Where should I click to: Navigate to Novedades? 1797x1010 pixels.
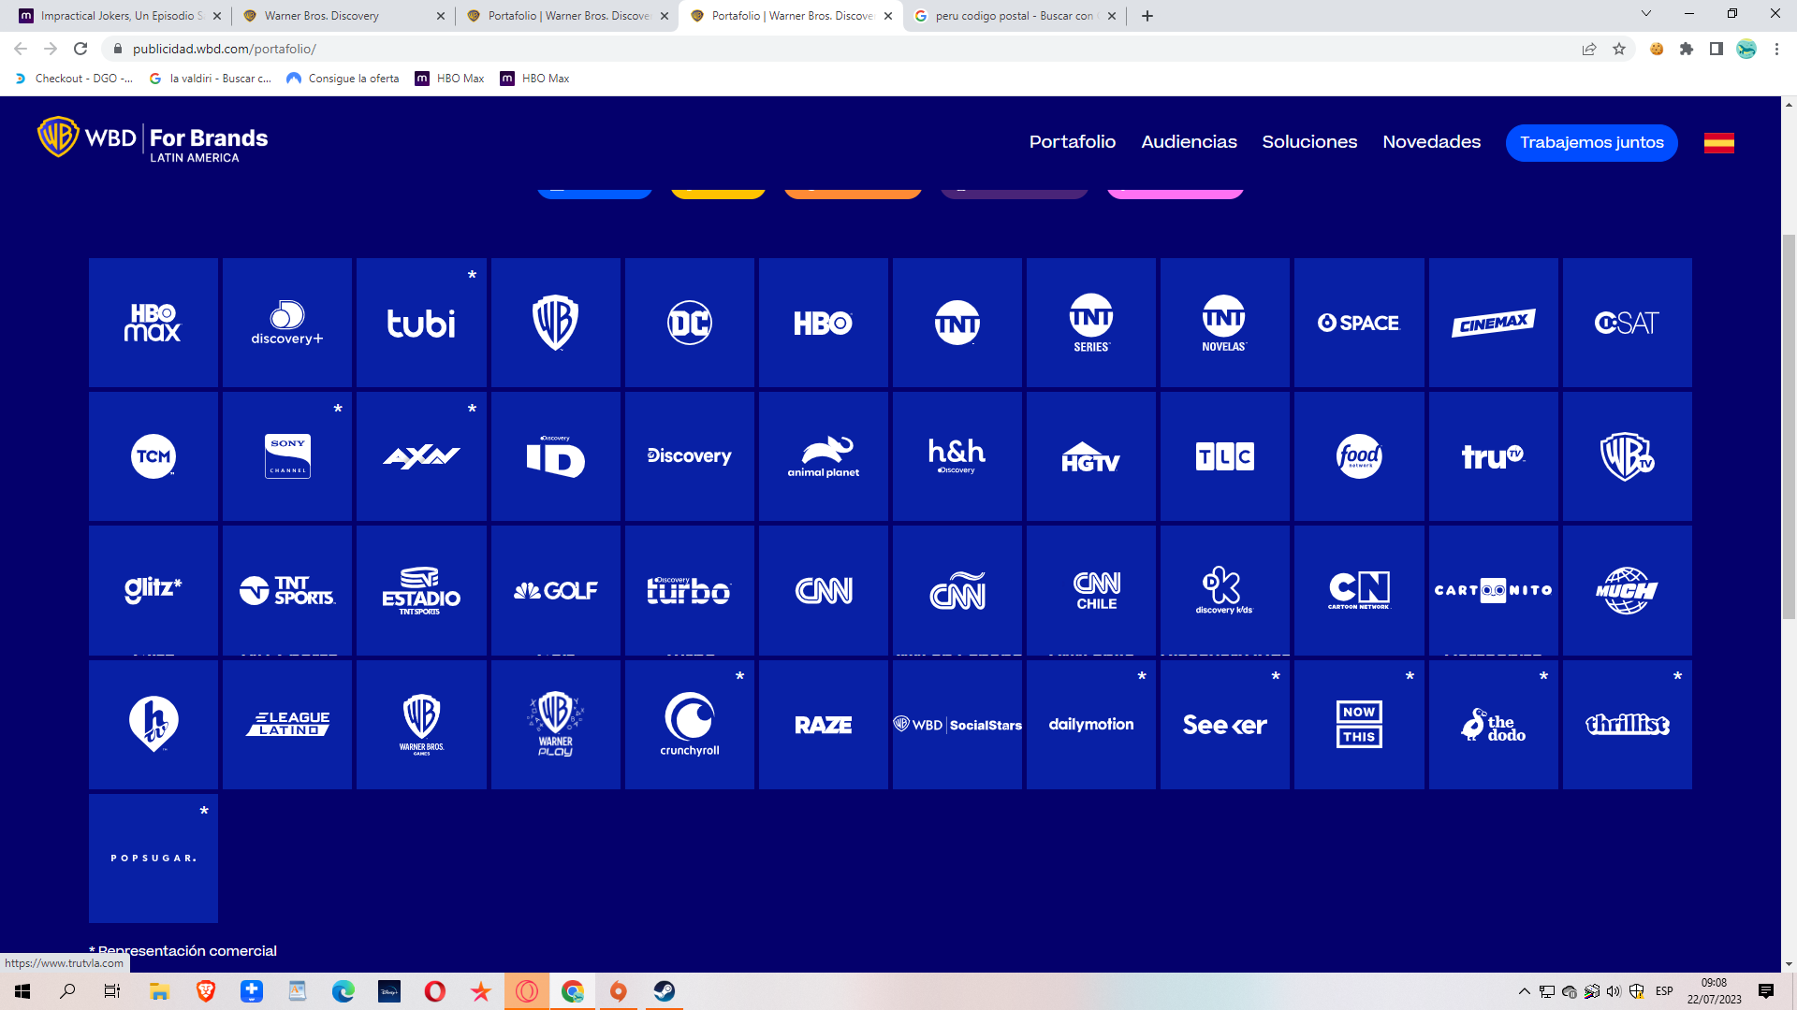1432,142
